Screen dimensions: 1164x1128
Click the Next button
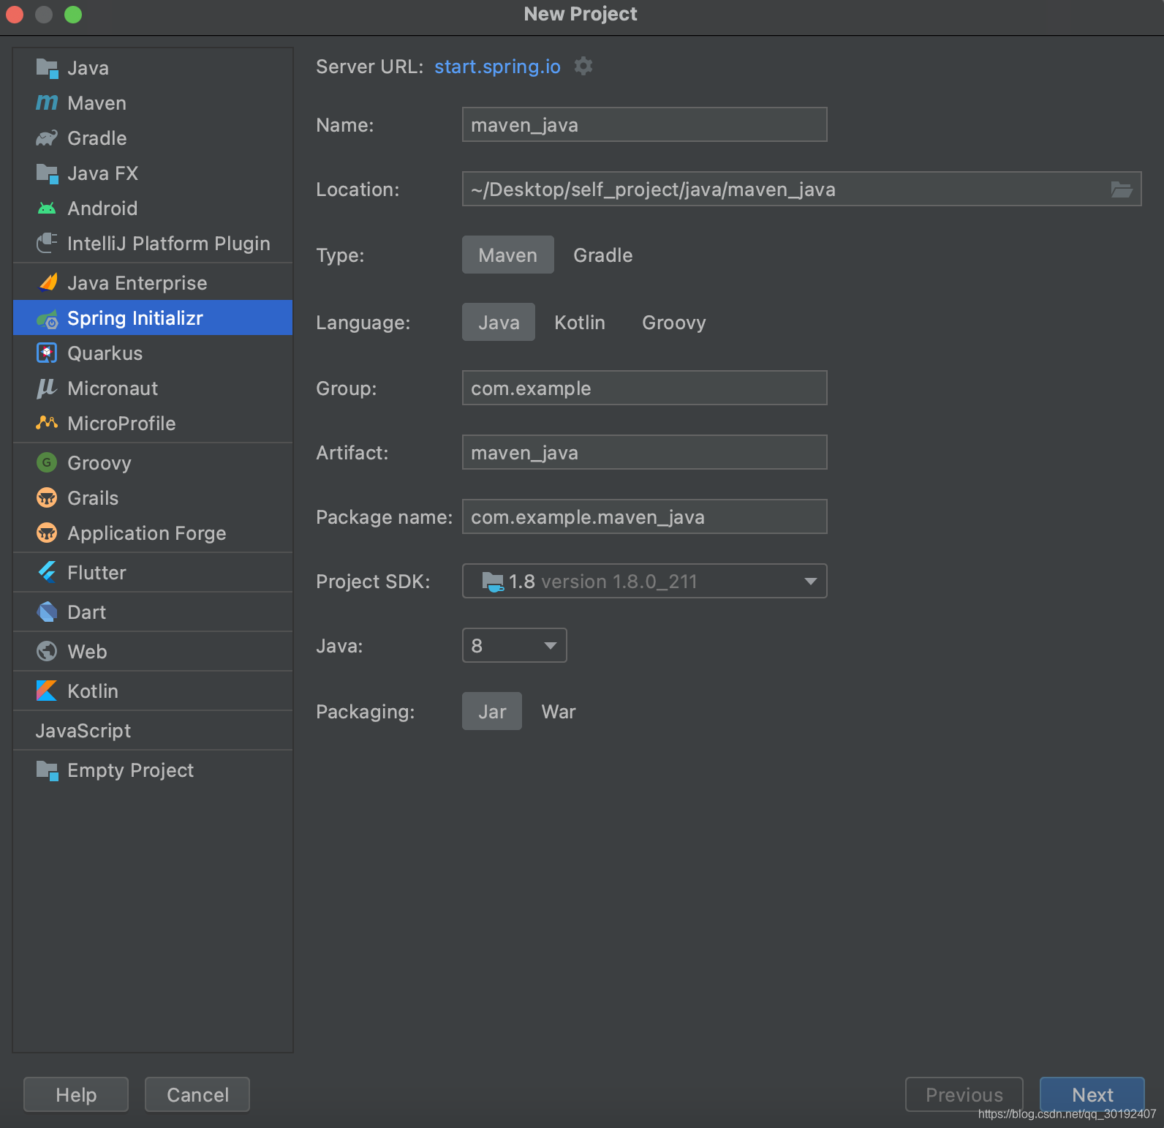point(1092,1094)
